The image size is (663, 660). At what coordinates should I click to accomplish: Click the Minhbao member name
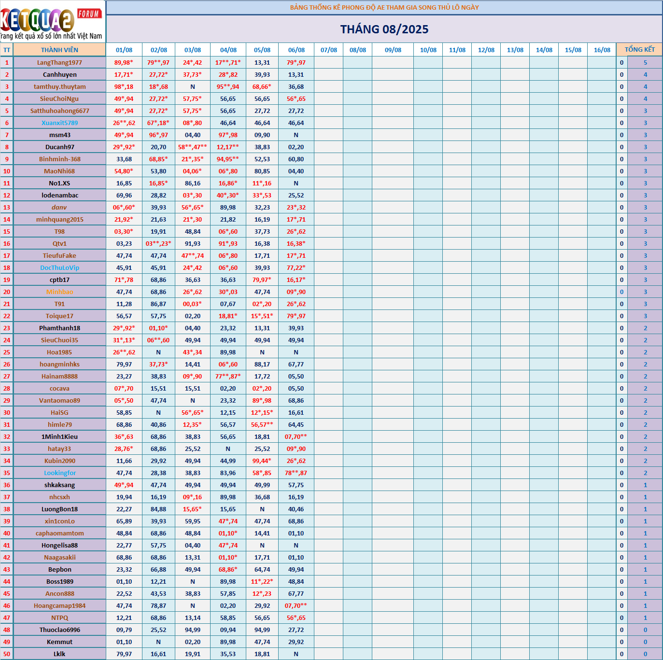(59, 292)
